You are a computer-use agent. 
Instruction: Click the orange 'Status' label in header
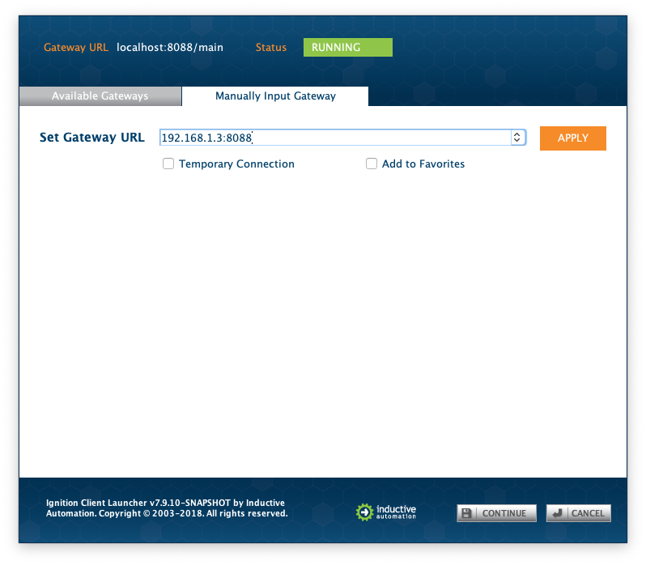pos(271,48)
